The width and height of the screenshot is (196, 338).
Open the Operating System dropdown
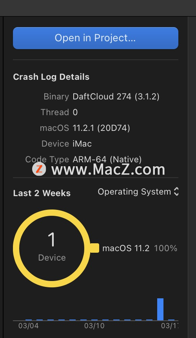[x=138, y=192]
